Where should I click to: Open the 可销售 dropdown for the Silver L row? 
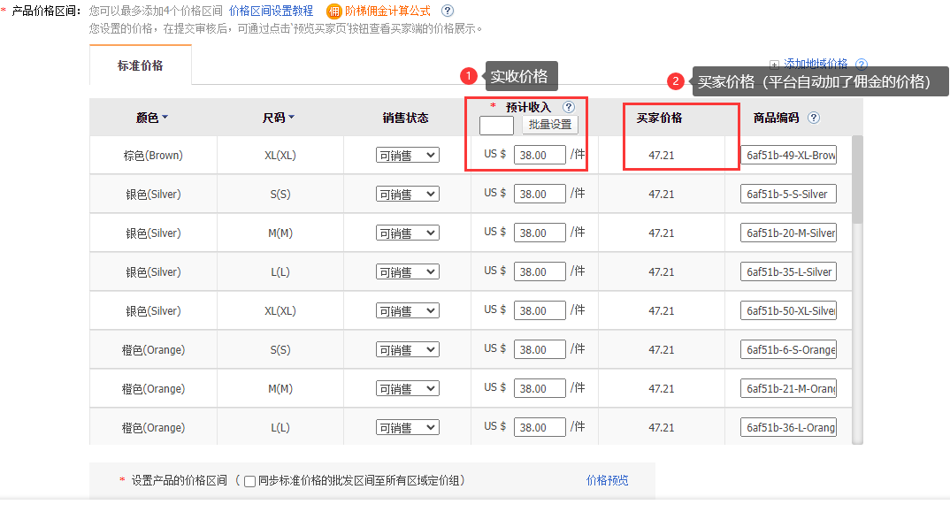tap(408, 271)
